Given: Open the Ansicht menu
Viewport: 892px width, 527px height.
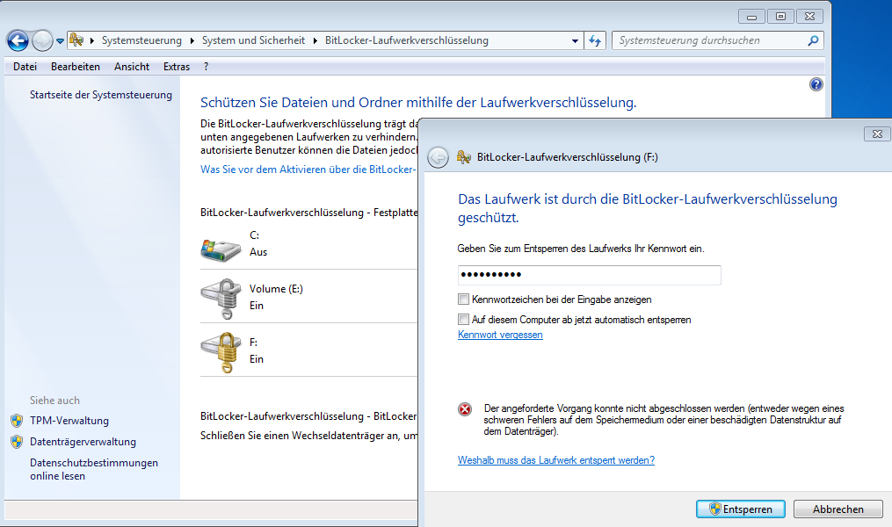Looking at the screenshot, I should (132, 67).
